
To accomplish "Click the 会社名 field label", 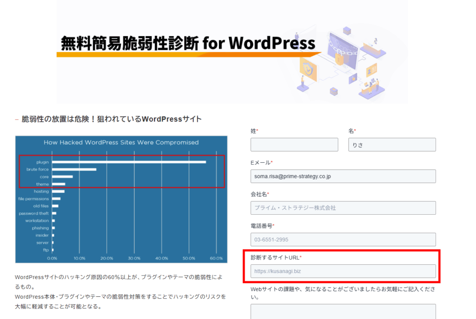I will 259,194.
